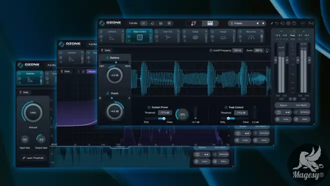The height and width of the screenshot is (186, 330).
Task: Open the help question icon
Action: tap(294, 24)
